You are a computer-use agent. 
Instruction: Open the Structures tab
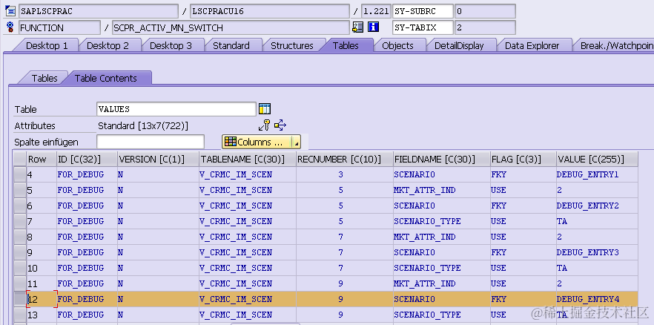coord(292,45)
